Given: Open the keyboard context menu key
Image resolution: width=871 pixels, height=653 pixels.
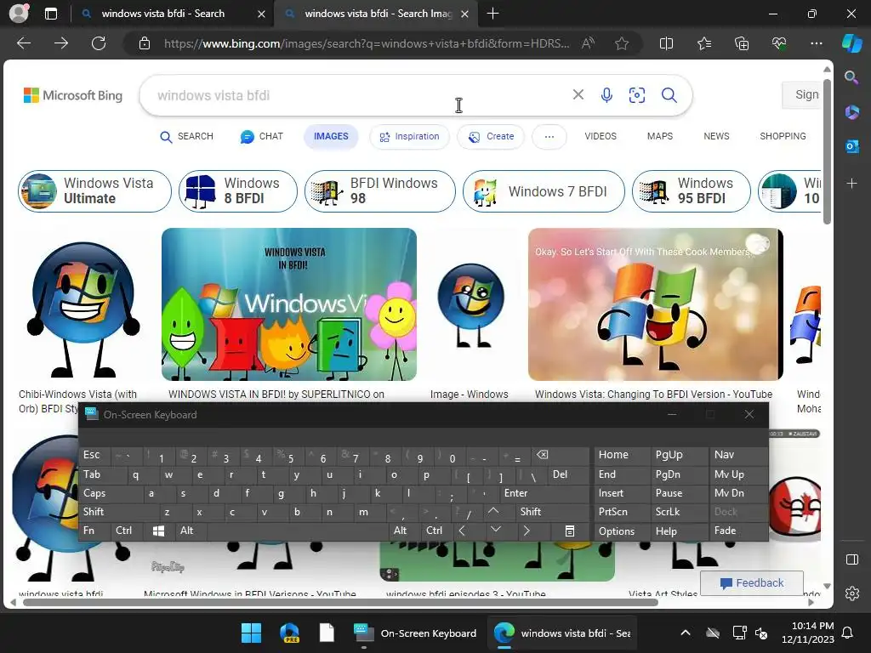Looking at the screenshot, I should [x=569, y=531].
